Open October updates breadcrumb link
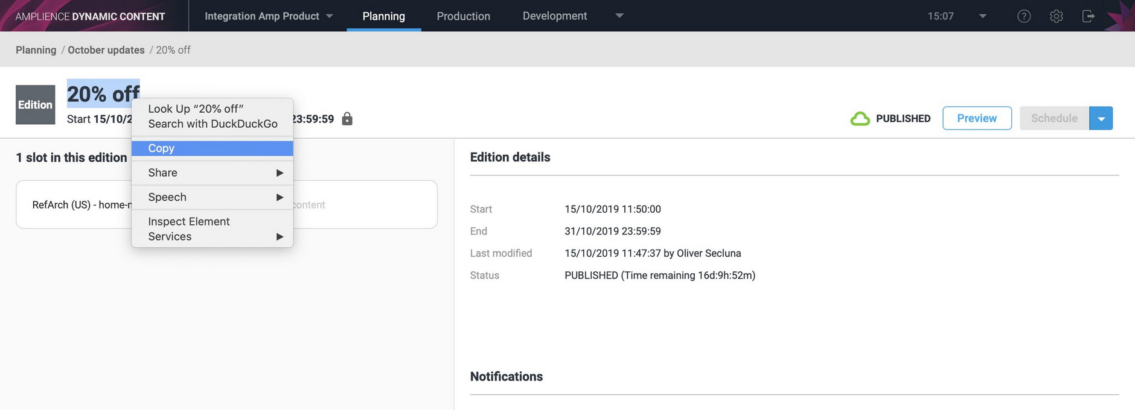The image size is (1135, 410). pos(106,50)
